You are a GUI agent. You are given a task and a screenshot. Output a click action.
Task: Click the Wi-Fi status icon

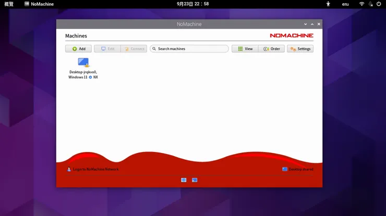[361, 4]
